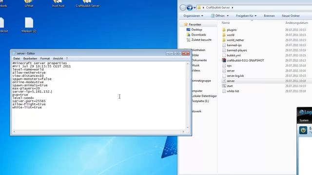Select Videos in the navigation pane

point(195,70)
